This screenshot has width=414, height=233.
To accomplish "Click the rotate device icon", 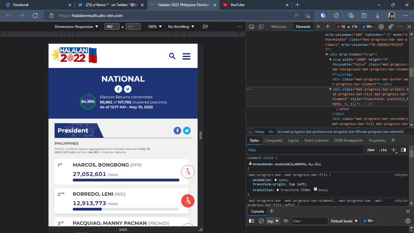I will pos(205,27).
